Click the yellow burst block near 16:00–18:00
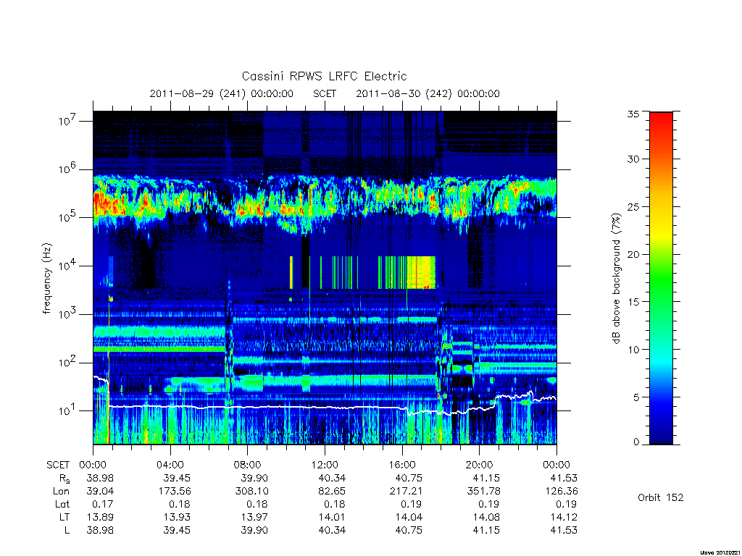 coord(421,272)
